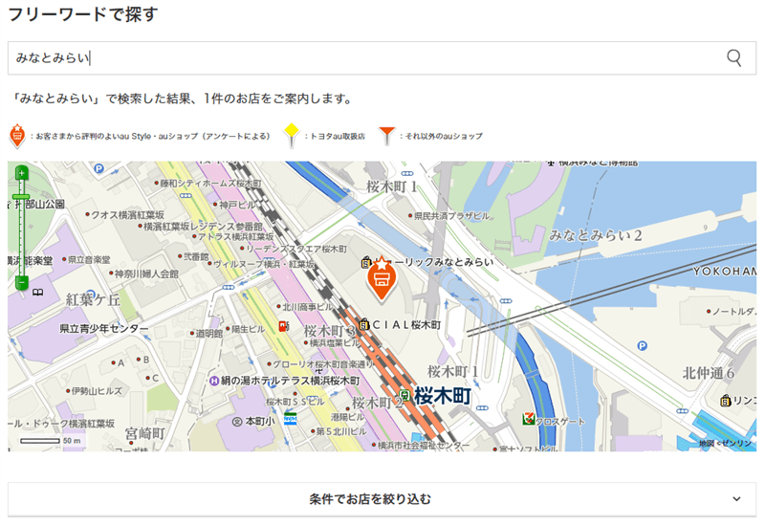Image resolution: width=765 pixels, height=525 pixels.
Task: Click the 紅葉ケ丘 area label
Action: pos(93,299)
